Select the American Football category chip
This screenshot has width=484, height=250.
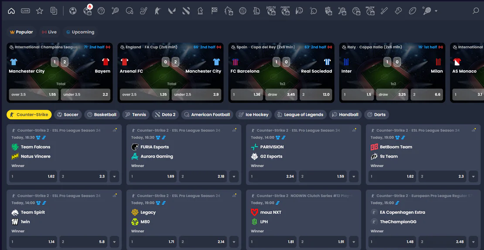tap(207, 115)
